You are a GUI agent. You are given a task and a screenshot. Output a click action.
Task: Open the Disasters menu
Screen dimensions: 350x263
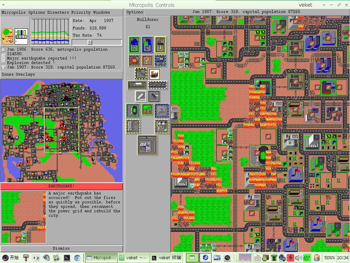point(58,12)
